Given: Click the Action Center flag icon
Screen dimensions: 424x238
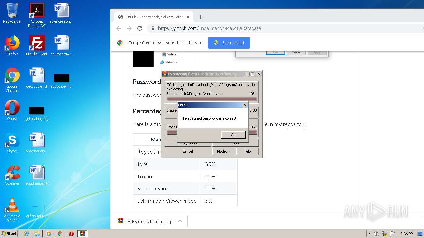Looking at the screenshot, I should 392,234.
